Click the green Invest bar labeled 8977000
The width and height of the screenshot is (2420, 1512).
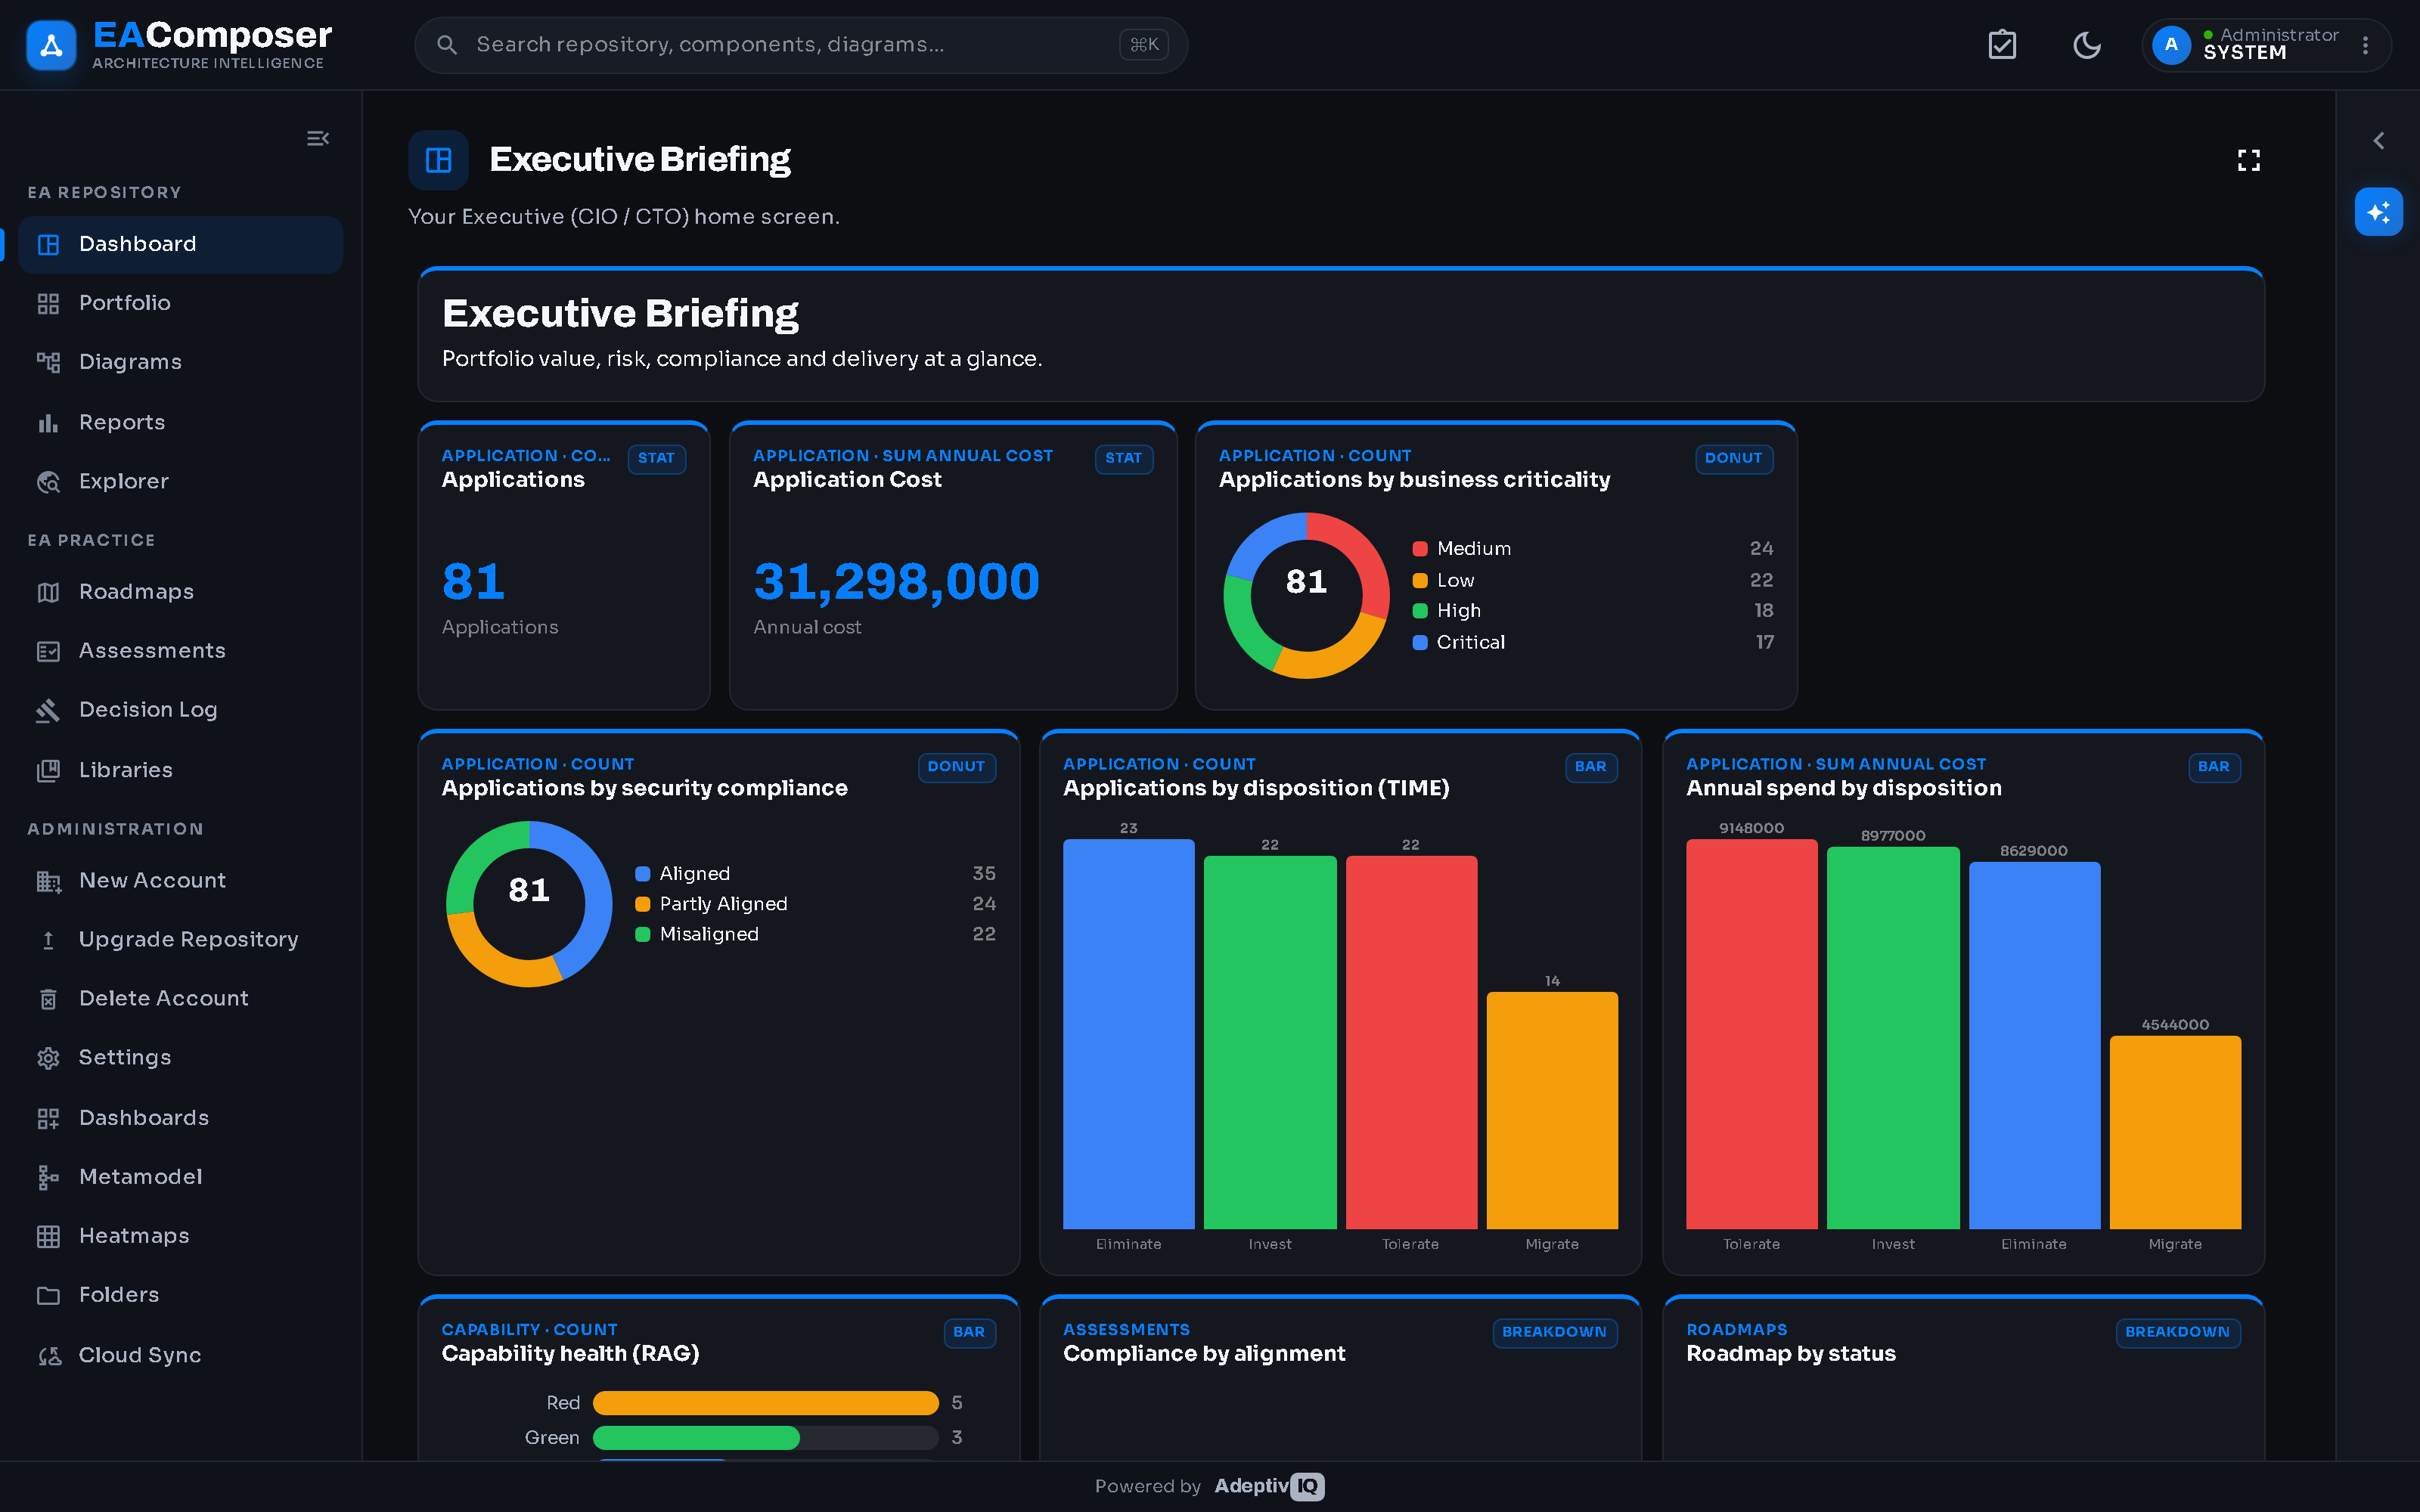click(x=1893, y=1038)
